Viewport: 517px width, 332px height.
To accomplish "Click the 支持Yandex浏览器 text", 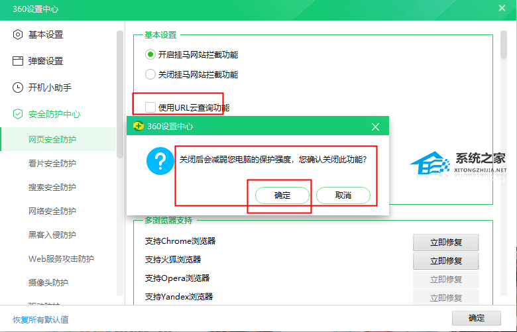I will pos(179,296).
